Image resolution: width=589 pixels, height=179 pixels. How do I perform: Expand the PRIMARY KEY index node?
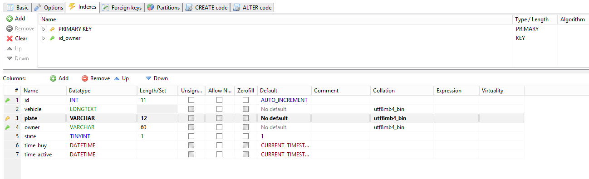click(x=44, y=29)
